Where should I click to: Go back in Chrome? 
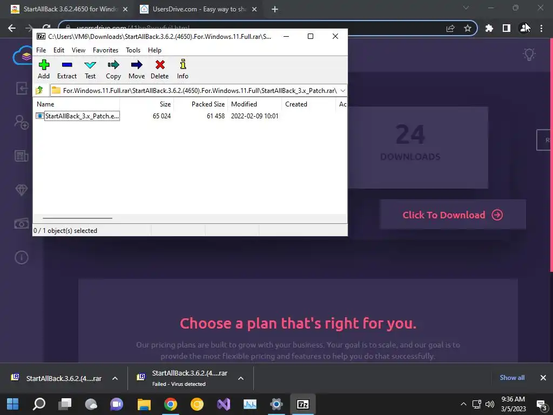[x=12, y=28]
